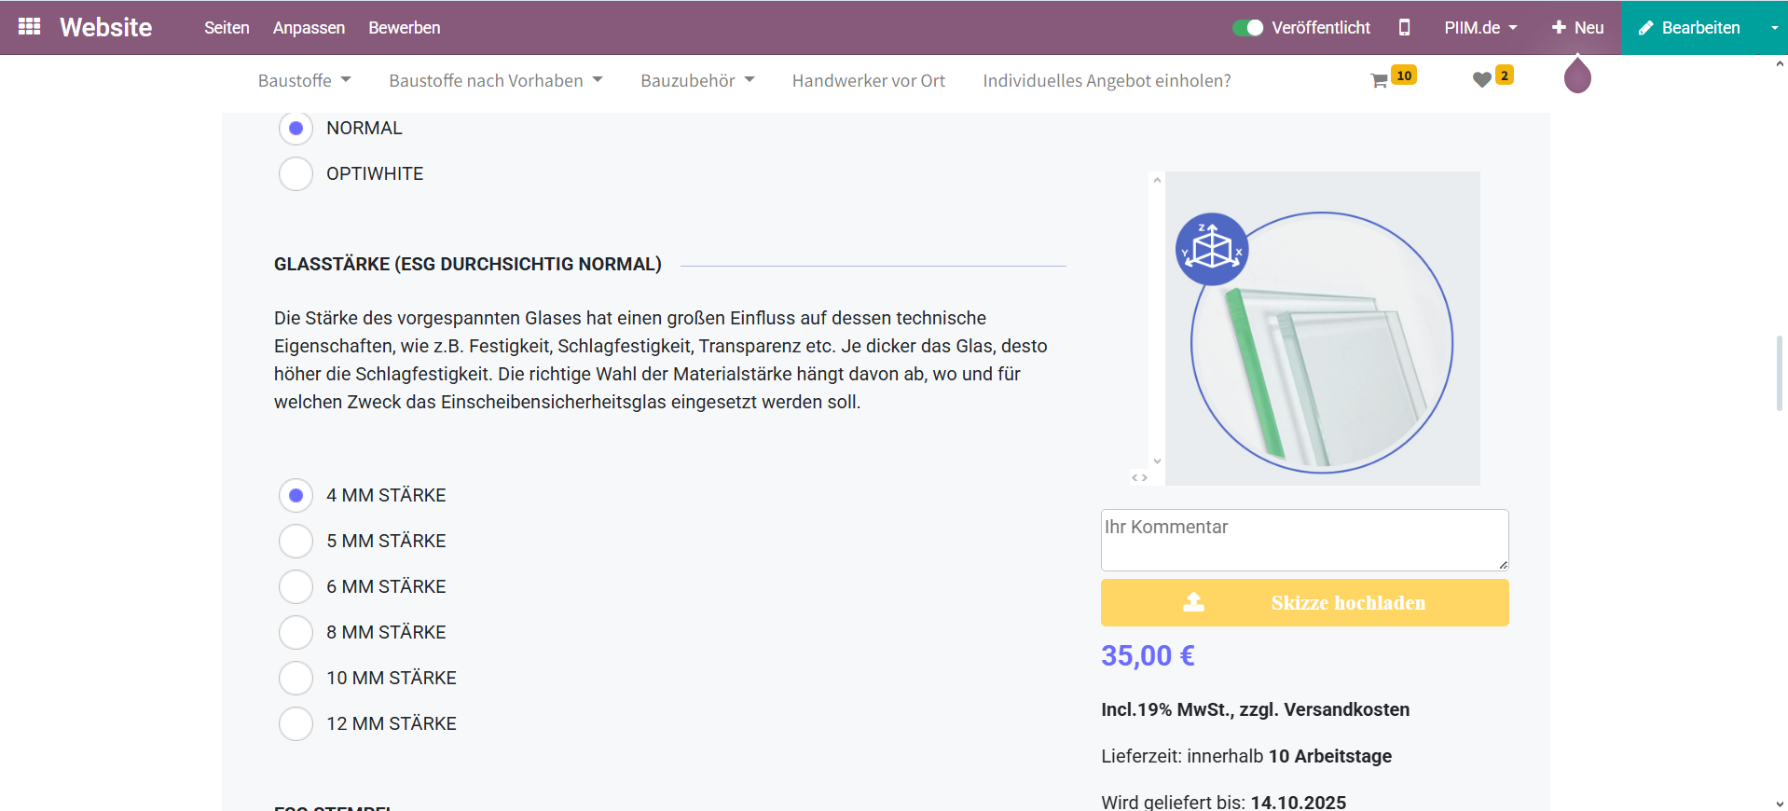This screenshot has height=811, width=1788.
Task: Open the PIIM.de website selector dropdown
Action: tap(1480, 28)
